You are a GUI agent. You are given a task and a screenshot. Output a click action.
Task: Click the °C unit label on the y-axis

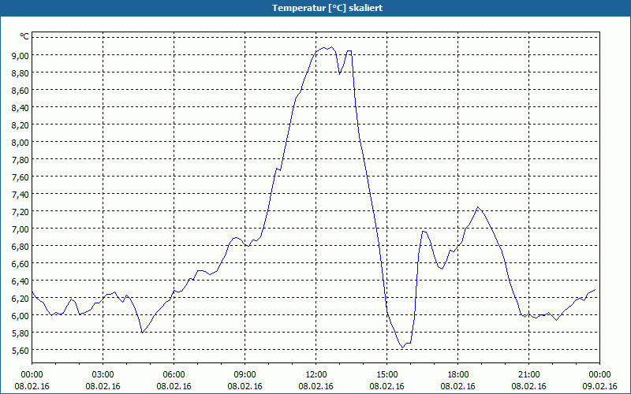24,37
